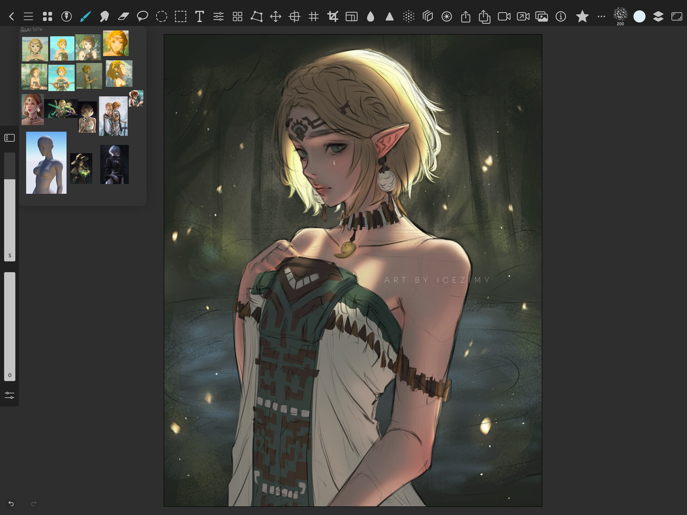Screen dimensions: 687x515
Task: Open the brush settings at brush preview 200
Action: (x=620, y=16)
